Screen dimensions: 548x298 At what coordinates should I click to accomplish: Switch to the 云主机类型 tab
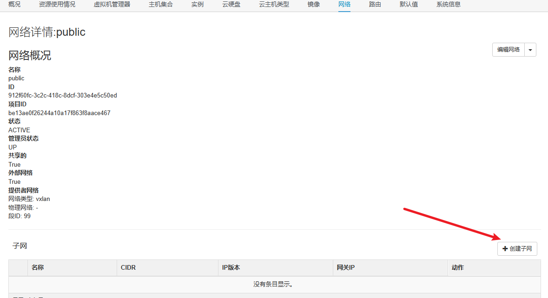tap(274, 5)
